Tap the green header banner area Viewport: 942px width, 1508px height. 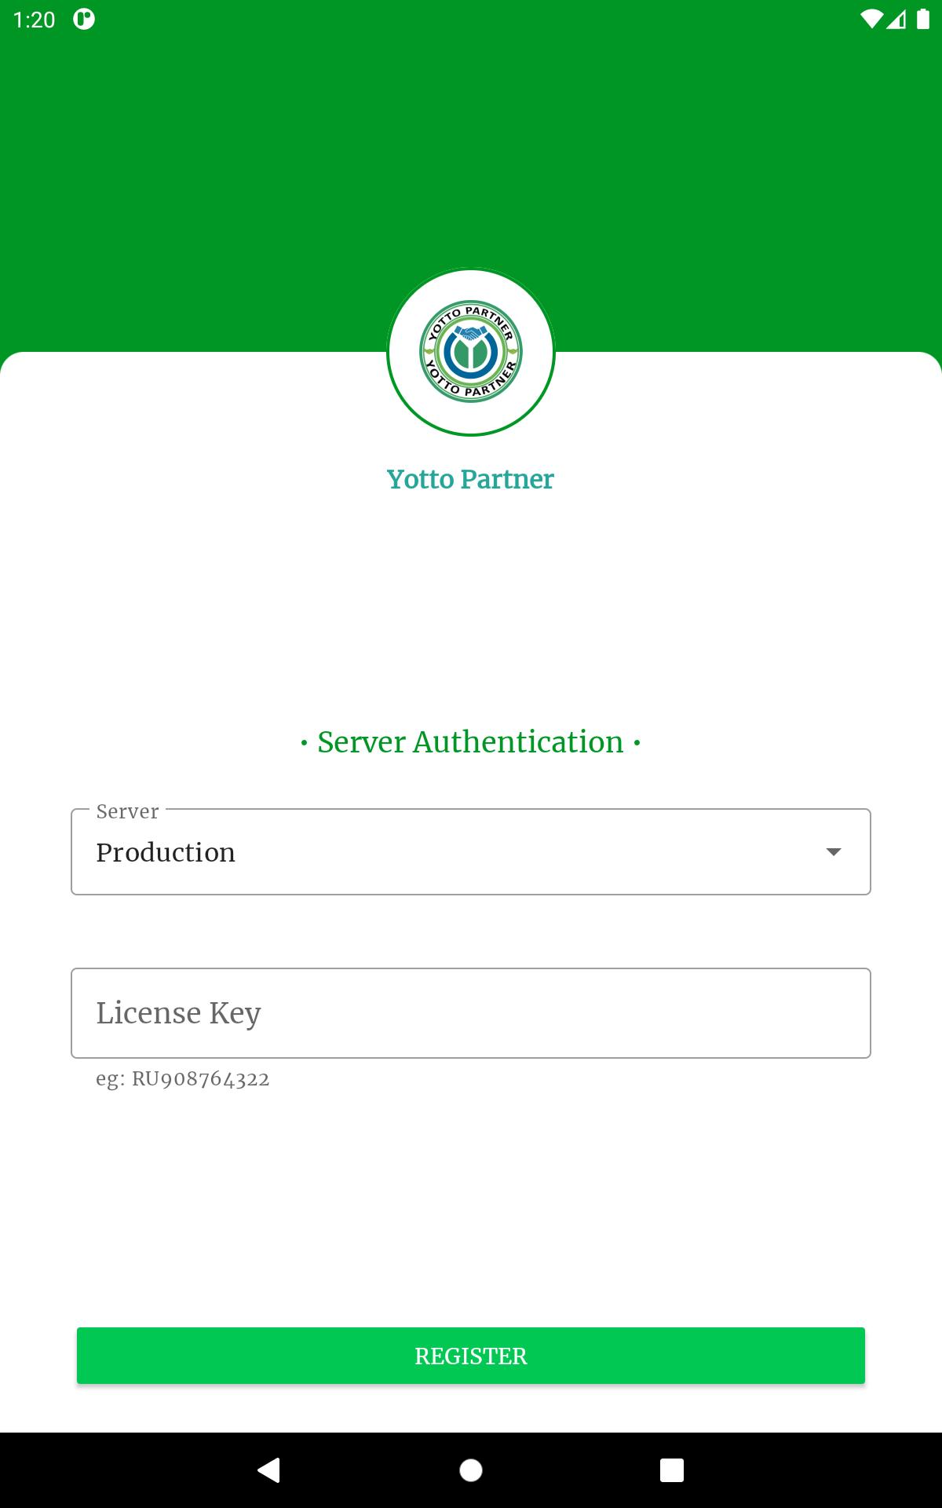(471, 157)
